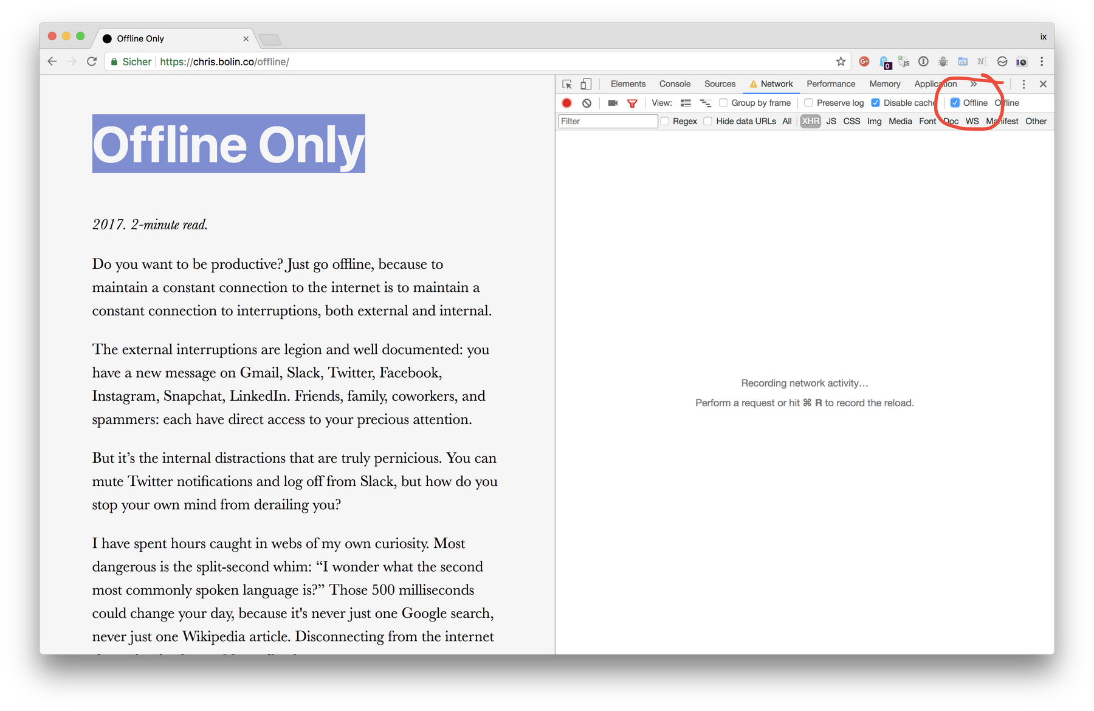Open the Ghostery extension icon

tap(885, 62)
